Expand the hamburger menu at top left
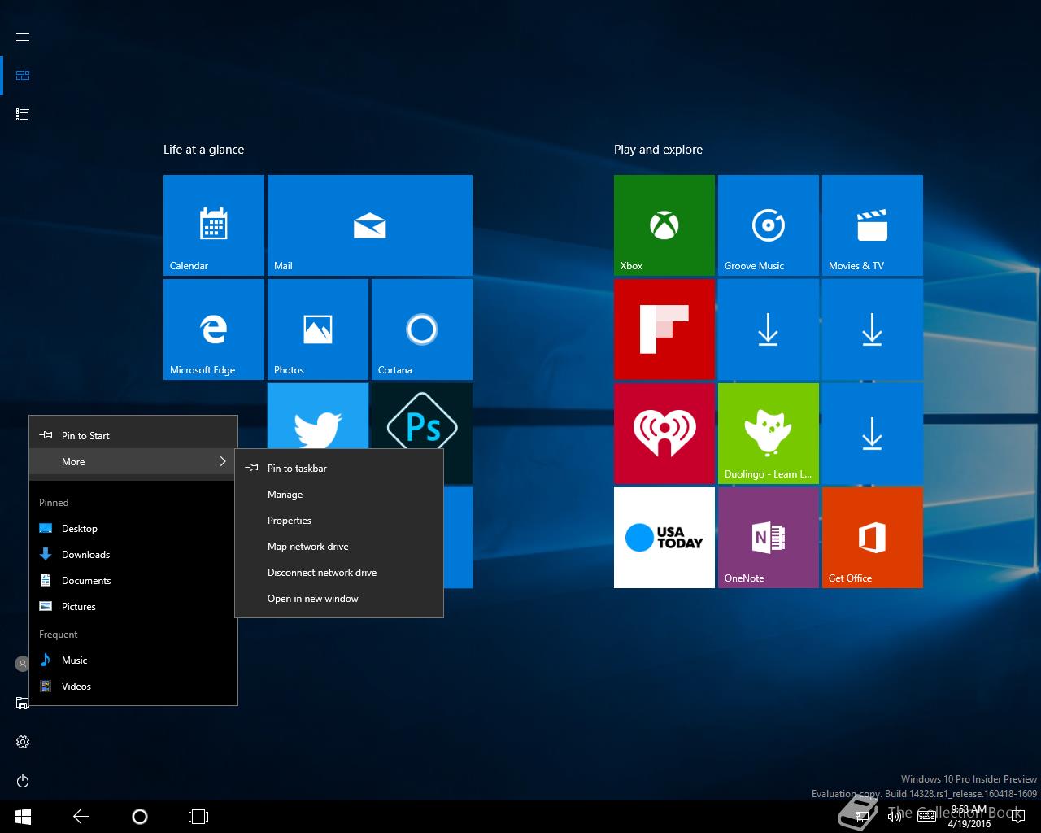The width and height of the screenshot is (1041, 833). pyautogui.click(x=23, y=37)
